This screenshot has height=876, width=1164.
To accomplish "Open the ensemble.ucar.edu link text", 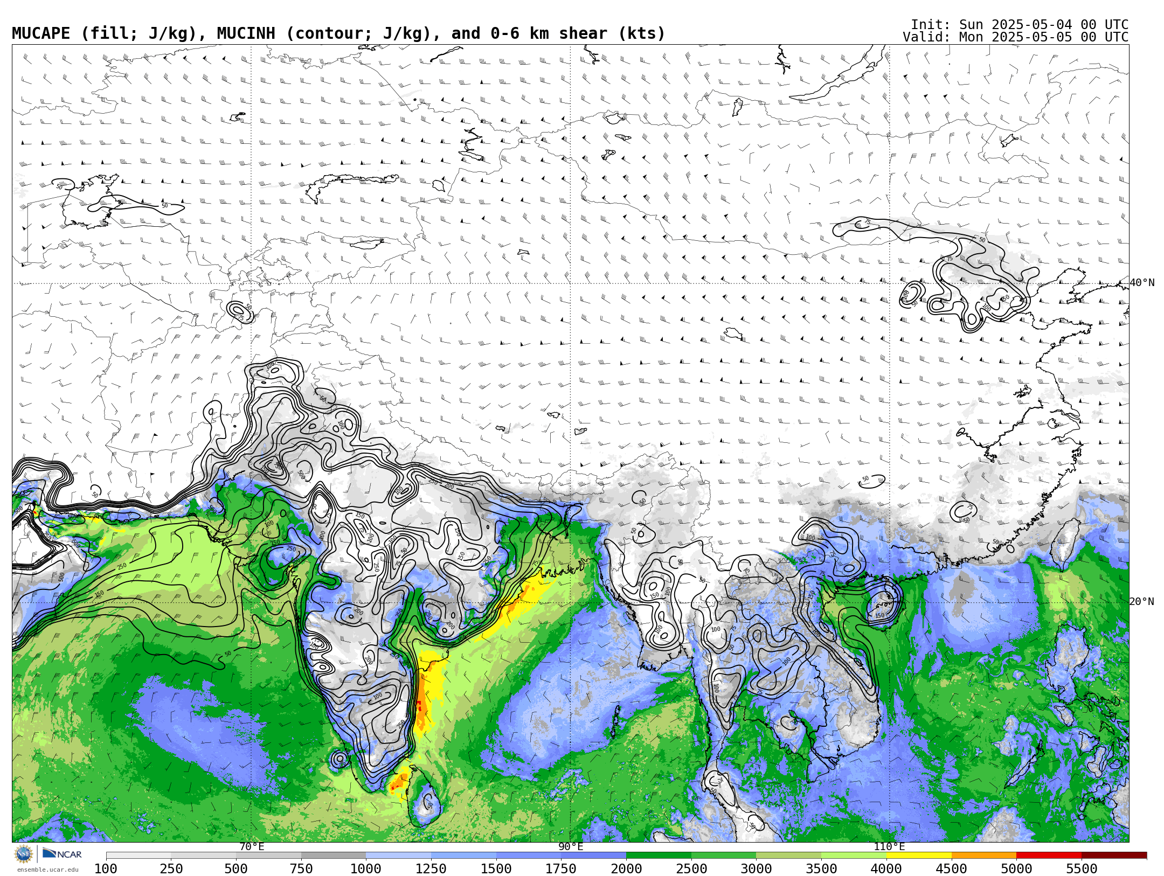I will (x=47, y=870).
